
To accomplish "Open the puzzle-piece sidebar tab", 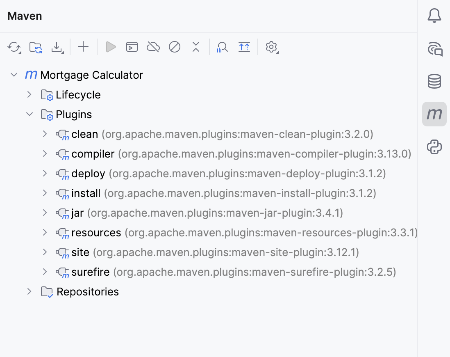I will click(x=434, y=147).
